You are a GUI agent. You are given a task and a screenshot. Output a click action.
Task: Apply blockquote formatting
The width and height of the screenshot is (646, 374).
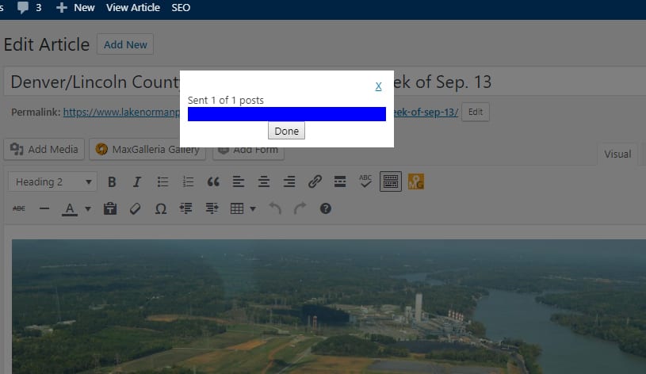point(213,181)
